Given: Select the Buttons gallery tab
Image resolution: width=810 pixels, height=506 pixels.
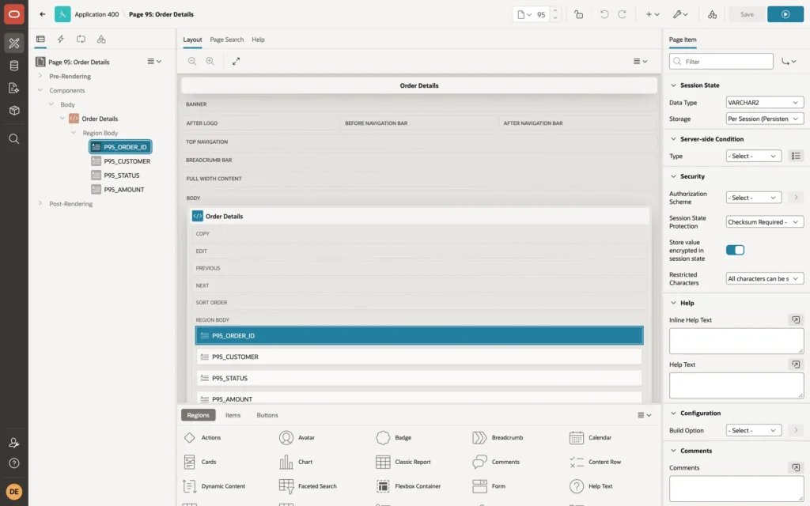Looking at the screenshot, I should [267, 415].
